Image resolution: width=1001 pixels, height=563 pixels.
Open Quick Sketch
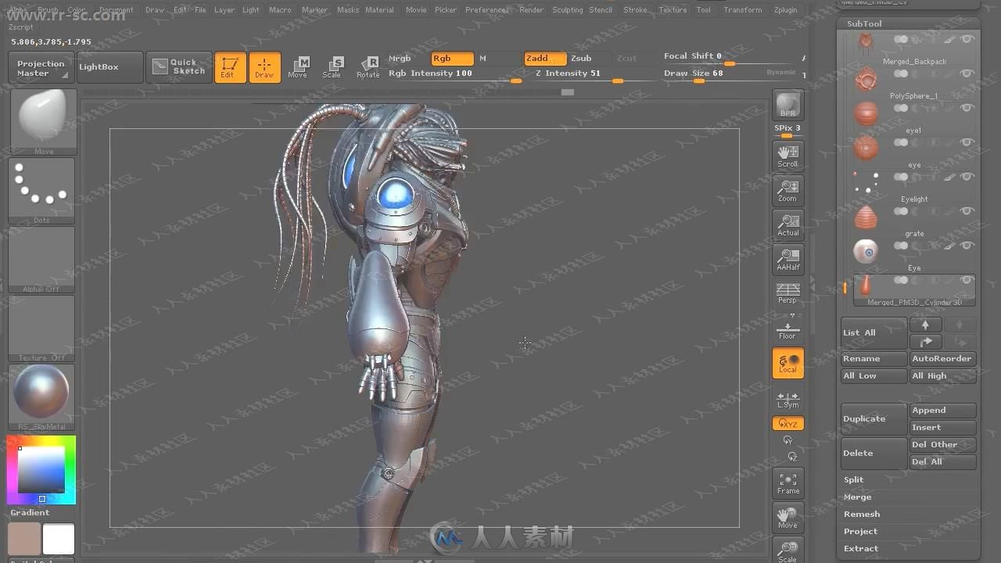178,67
